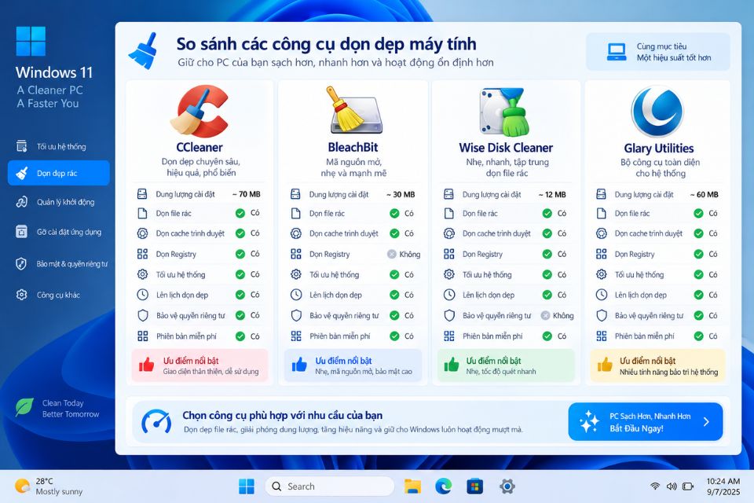Screen dimensions: 754x503
Task: Click the blue thumbs-up icon under BleachBit
Action: 299,365
